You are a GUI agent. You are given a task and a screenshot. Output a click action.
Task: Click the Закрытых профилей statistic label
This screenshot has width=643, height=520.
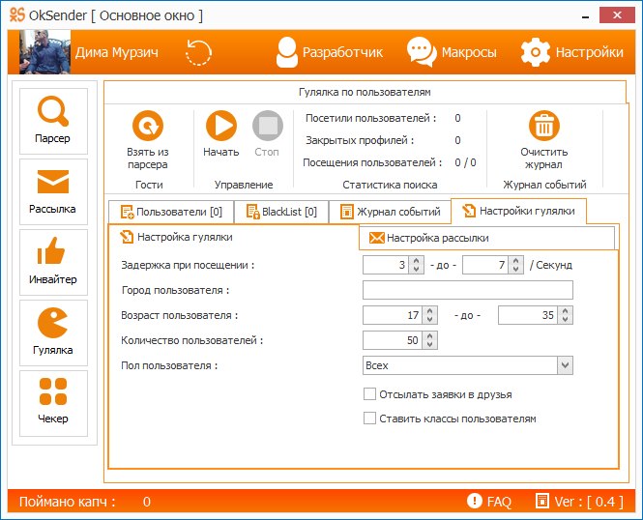tap(360, 140)
